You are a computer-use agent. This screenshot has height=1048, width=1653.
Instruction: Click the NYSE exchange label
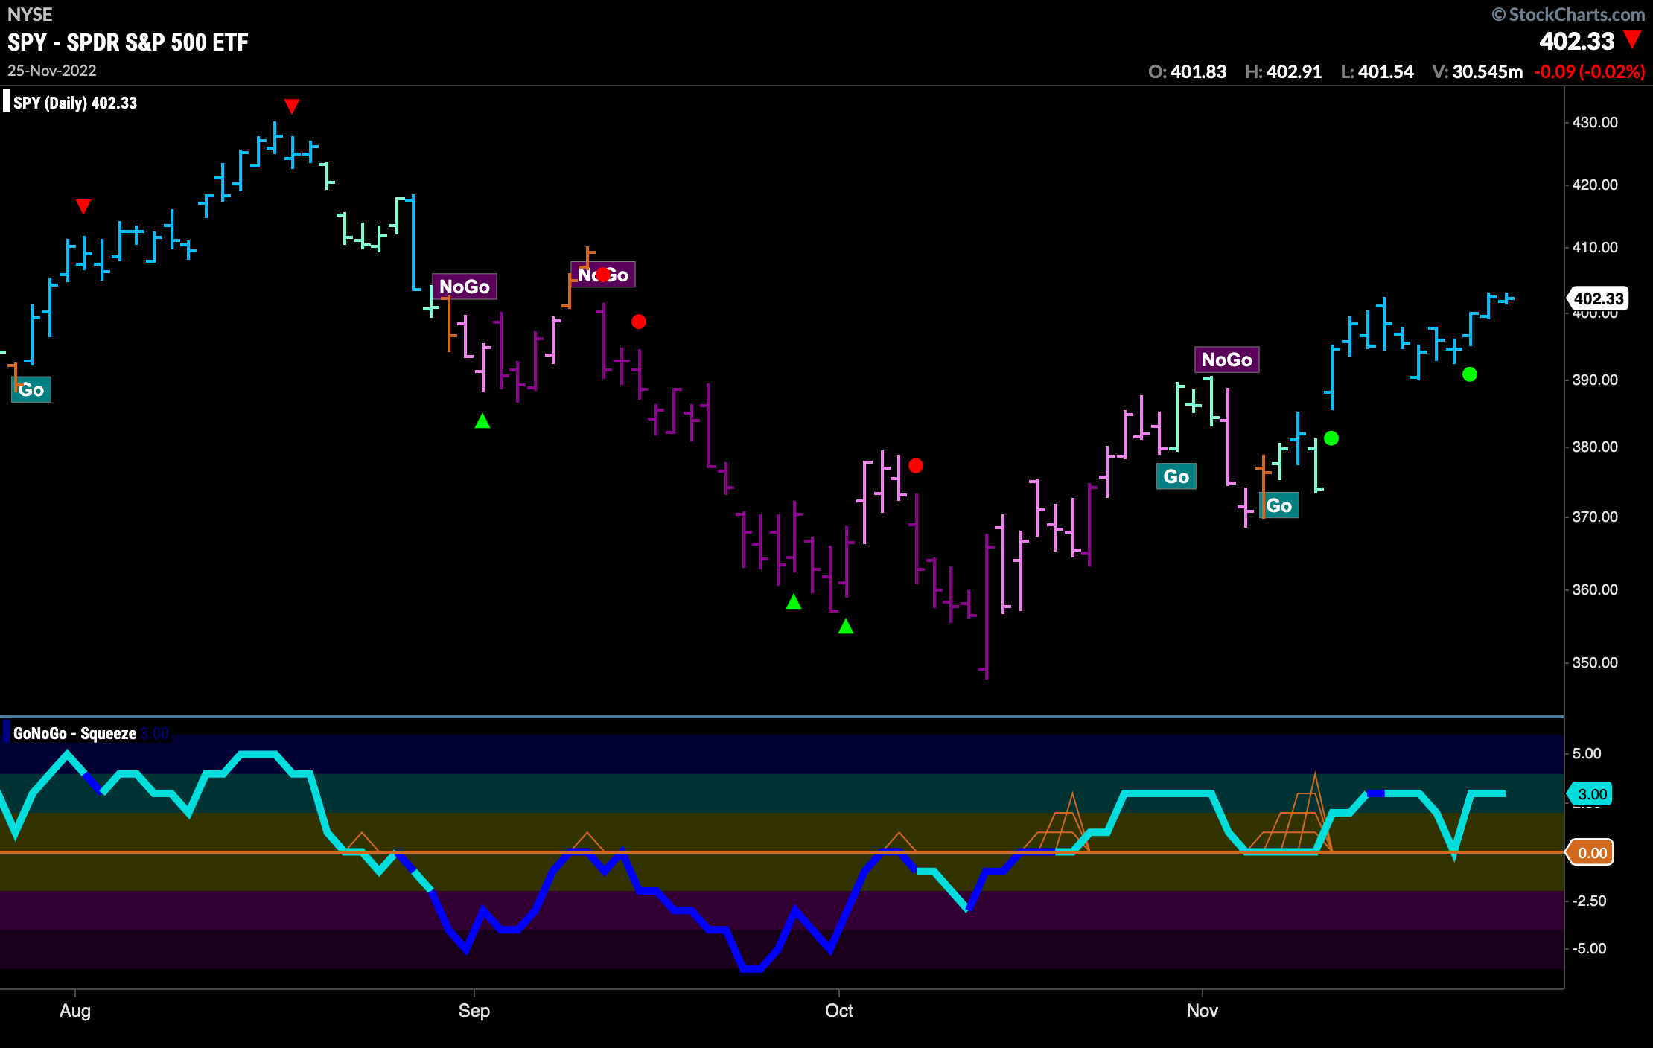(x=30, y=14)
